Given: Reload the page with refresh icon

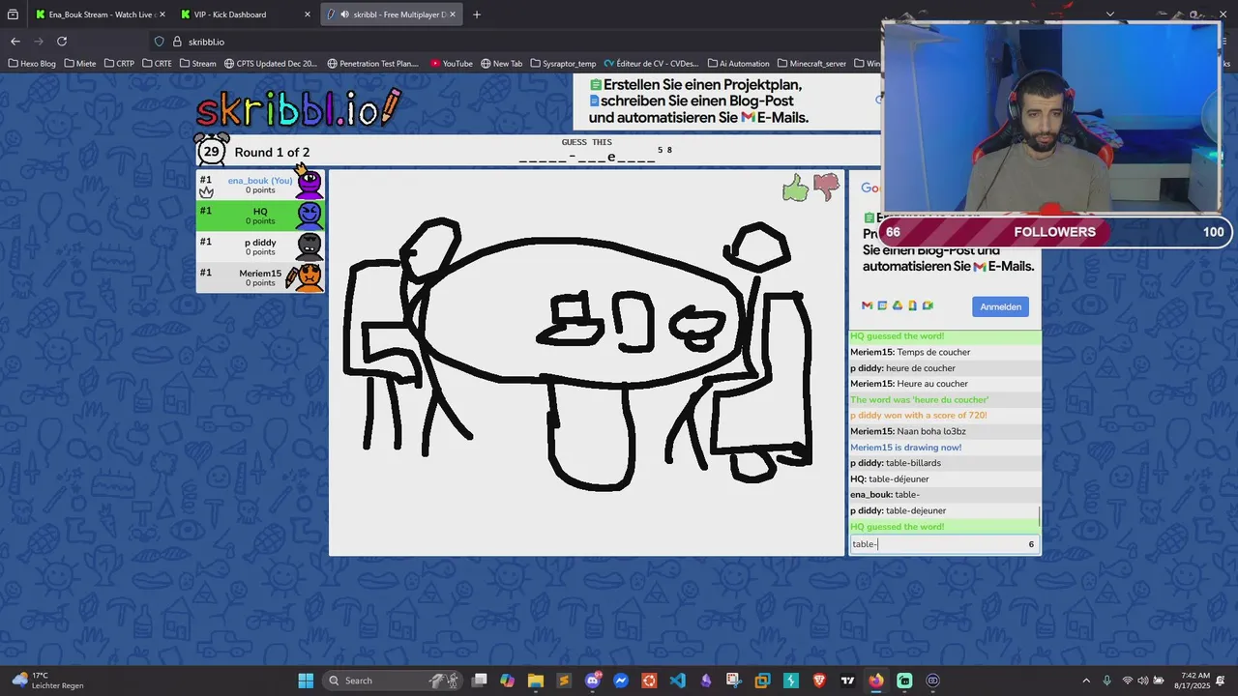Looking at the screenshot, I should tap(62, 42).
